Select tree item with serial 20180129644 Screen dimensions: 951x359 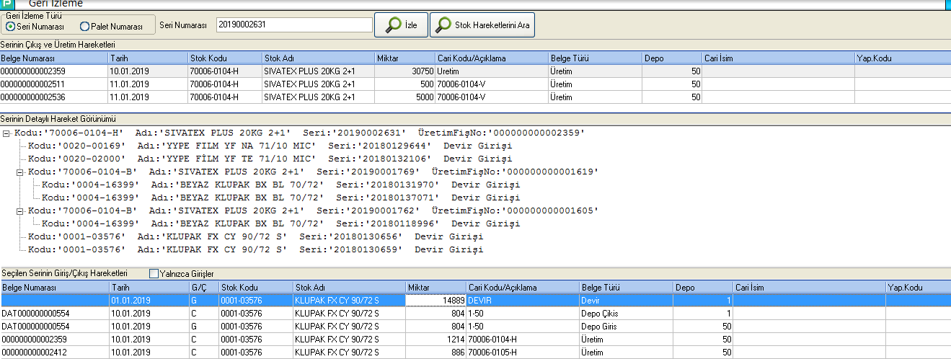tap(270, 146)
